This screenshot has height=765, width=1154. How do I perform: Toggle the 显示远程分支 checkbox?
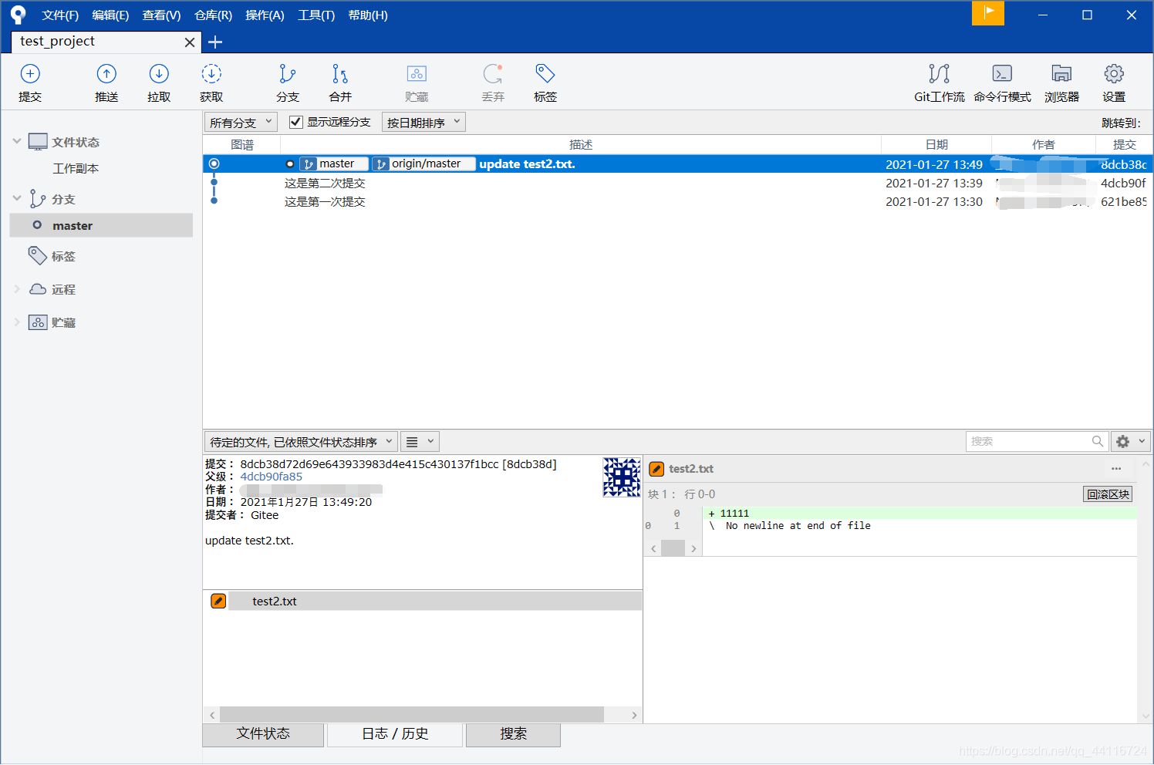(295, 122)
